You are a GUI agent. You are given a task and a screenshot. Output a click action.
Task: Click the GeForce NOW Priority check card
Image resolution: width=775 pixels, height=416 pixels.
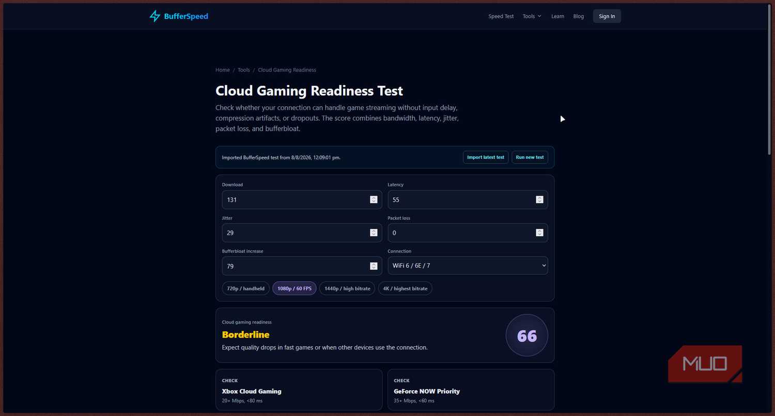(x=471, y=390)
